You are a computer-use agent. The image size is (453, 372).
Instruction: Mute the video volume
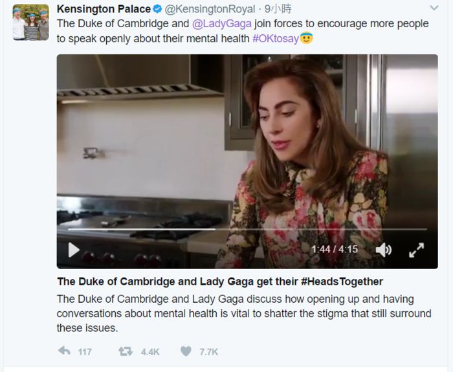click(x=383, y=250)
